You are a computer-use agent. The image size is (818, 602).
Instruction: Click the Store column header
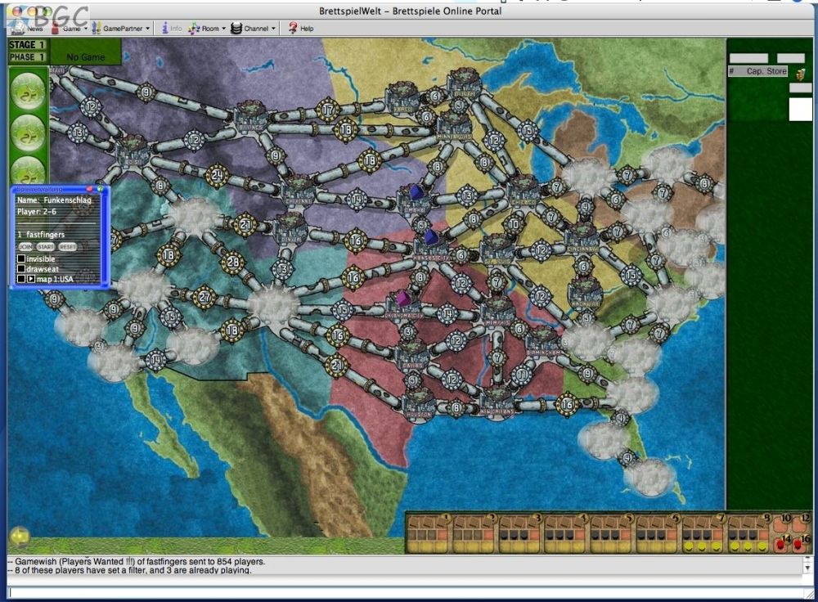tap(777, 71)
